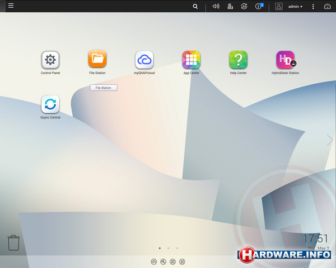Click the search magnifier in top bar
Image resolution: width=336 pixels, height=268 pixels.
195,7
